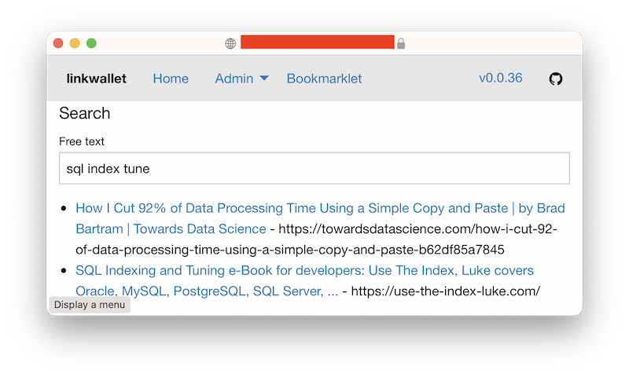Open the GitHub repository icon
This screenshot has width=629, height=377.
556,79
